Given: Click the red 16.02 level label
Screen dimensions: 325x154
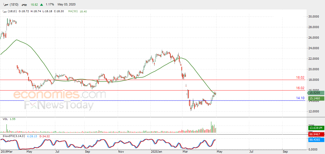Looking at the screenshot, I should [300, 88].
